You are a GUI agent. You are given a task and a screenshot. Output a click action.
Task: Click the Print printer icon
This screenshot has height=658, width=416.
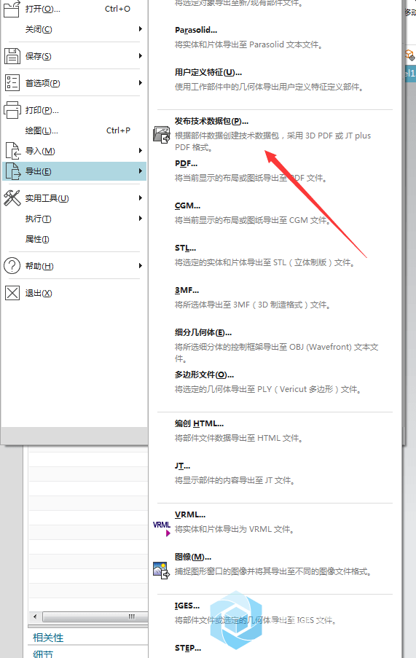12,110
